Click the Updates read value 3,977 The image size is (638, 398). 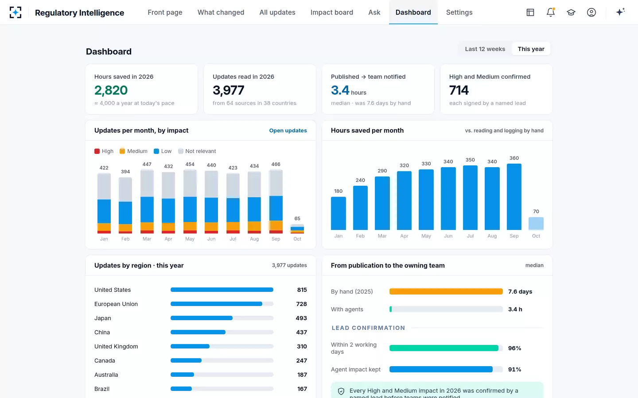(229, 90)
